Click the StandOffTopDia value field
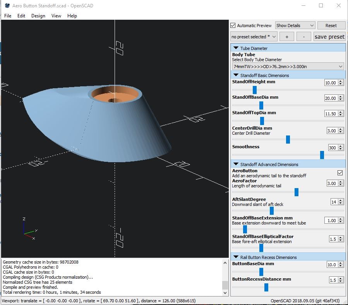Screen dimensions: 348x305 [331, 114]
